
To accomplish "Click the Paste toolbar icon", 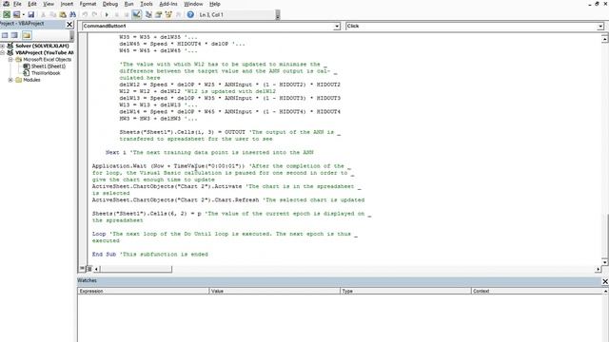I will click(x=63, y=15).
